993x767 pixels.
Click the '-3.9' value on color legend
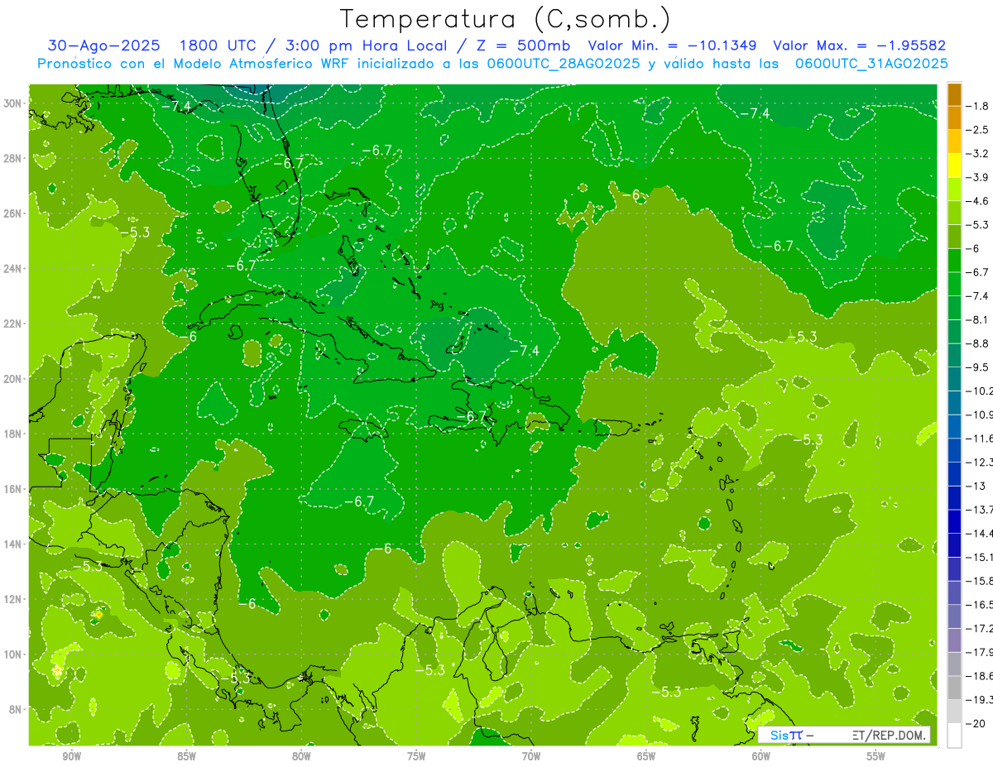(977, 177)
